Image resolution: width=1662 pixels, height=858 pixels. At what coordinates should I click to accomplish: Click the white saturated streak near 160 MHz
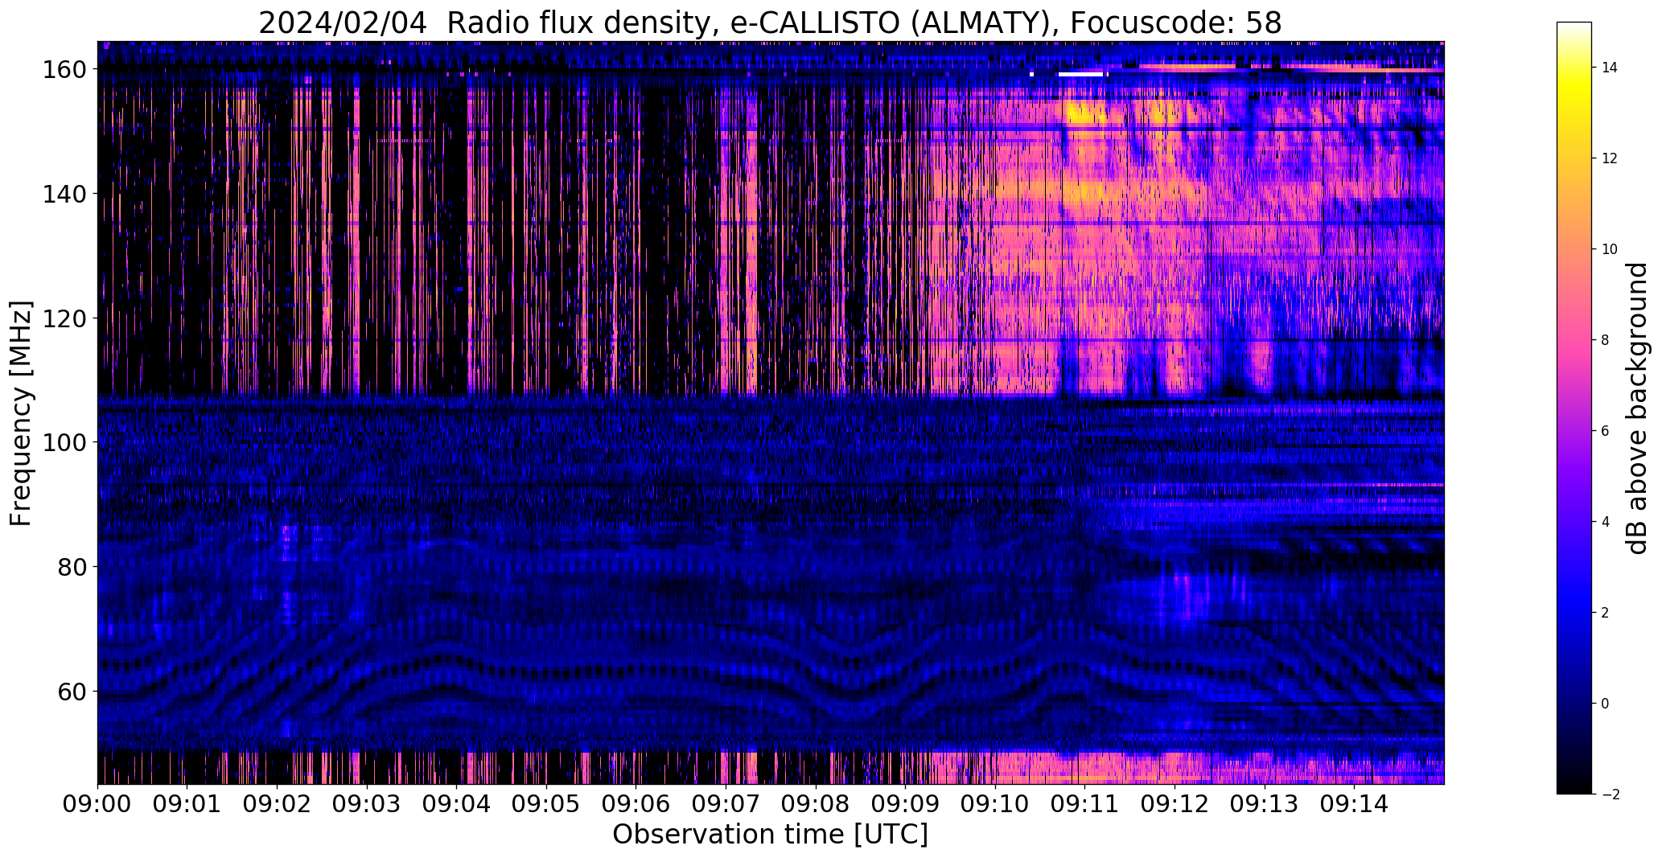[1080, 74]
